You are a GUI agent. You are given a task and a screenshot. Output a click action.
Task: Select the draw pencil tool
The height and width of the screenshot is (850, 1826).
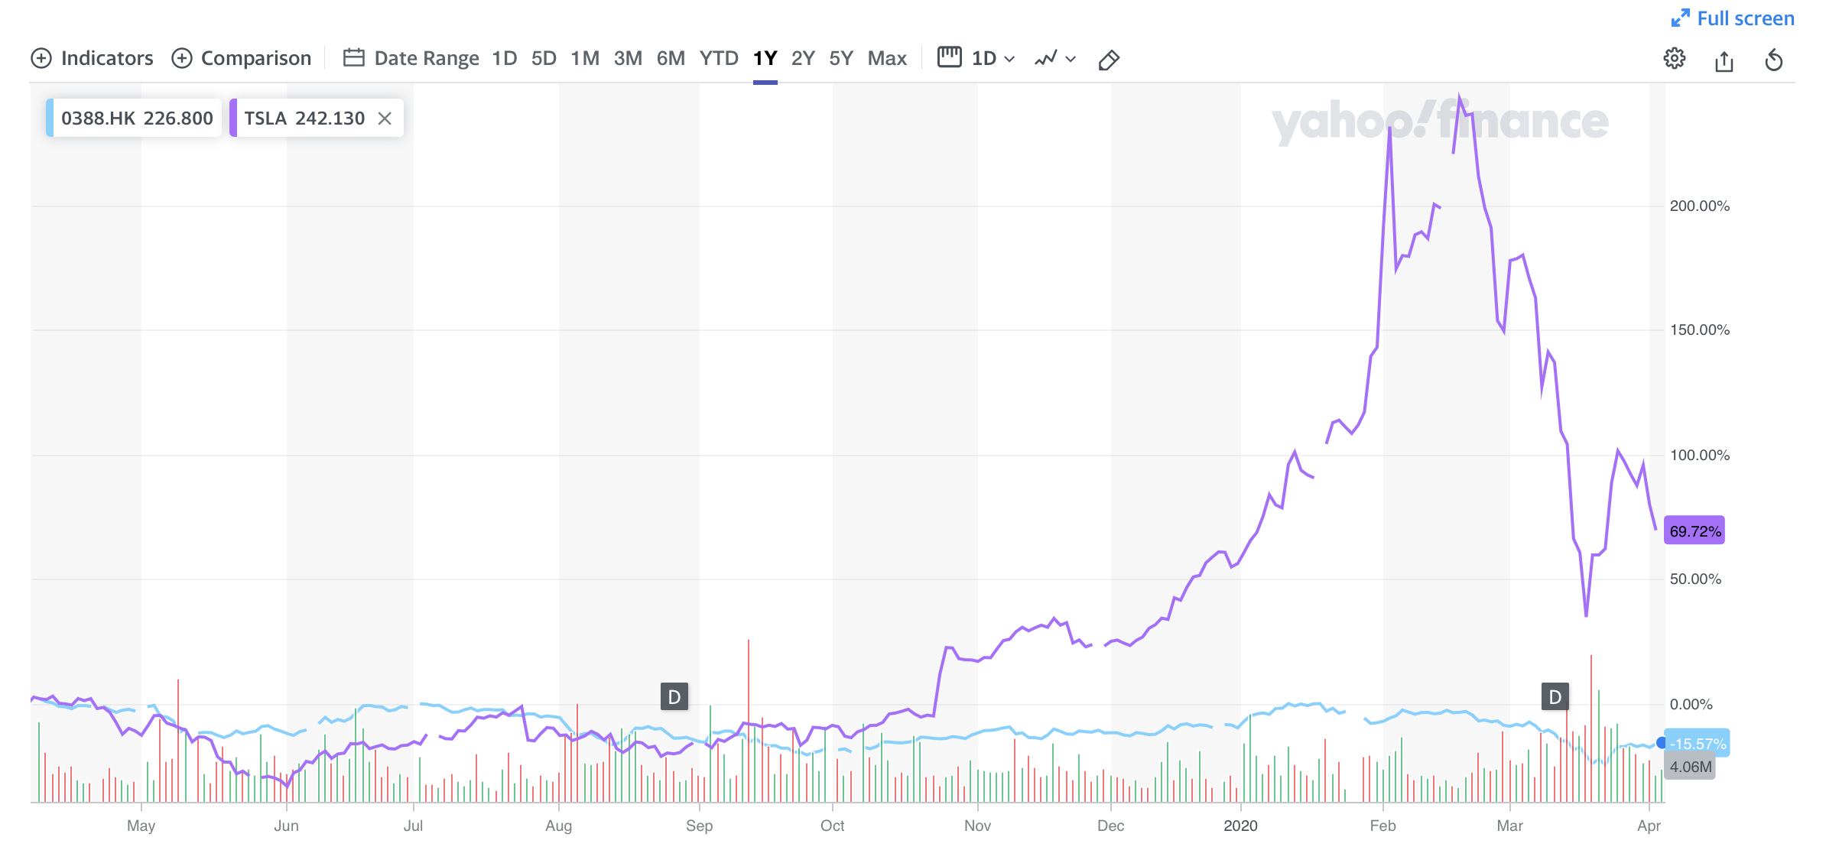(x=1109, y=60)
